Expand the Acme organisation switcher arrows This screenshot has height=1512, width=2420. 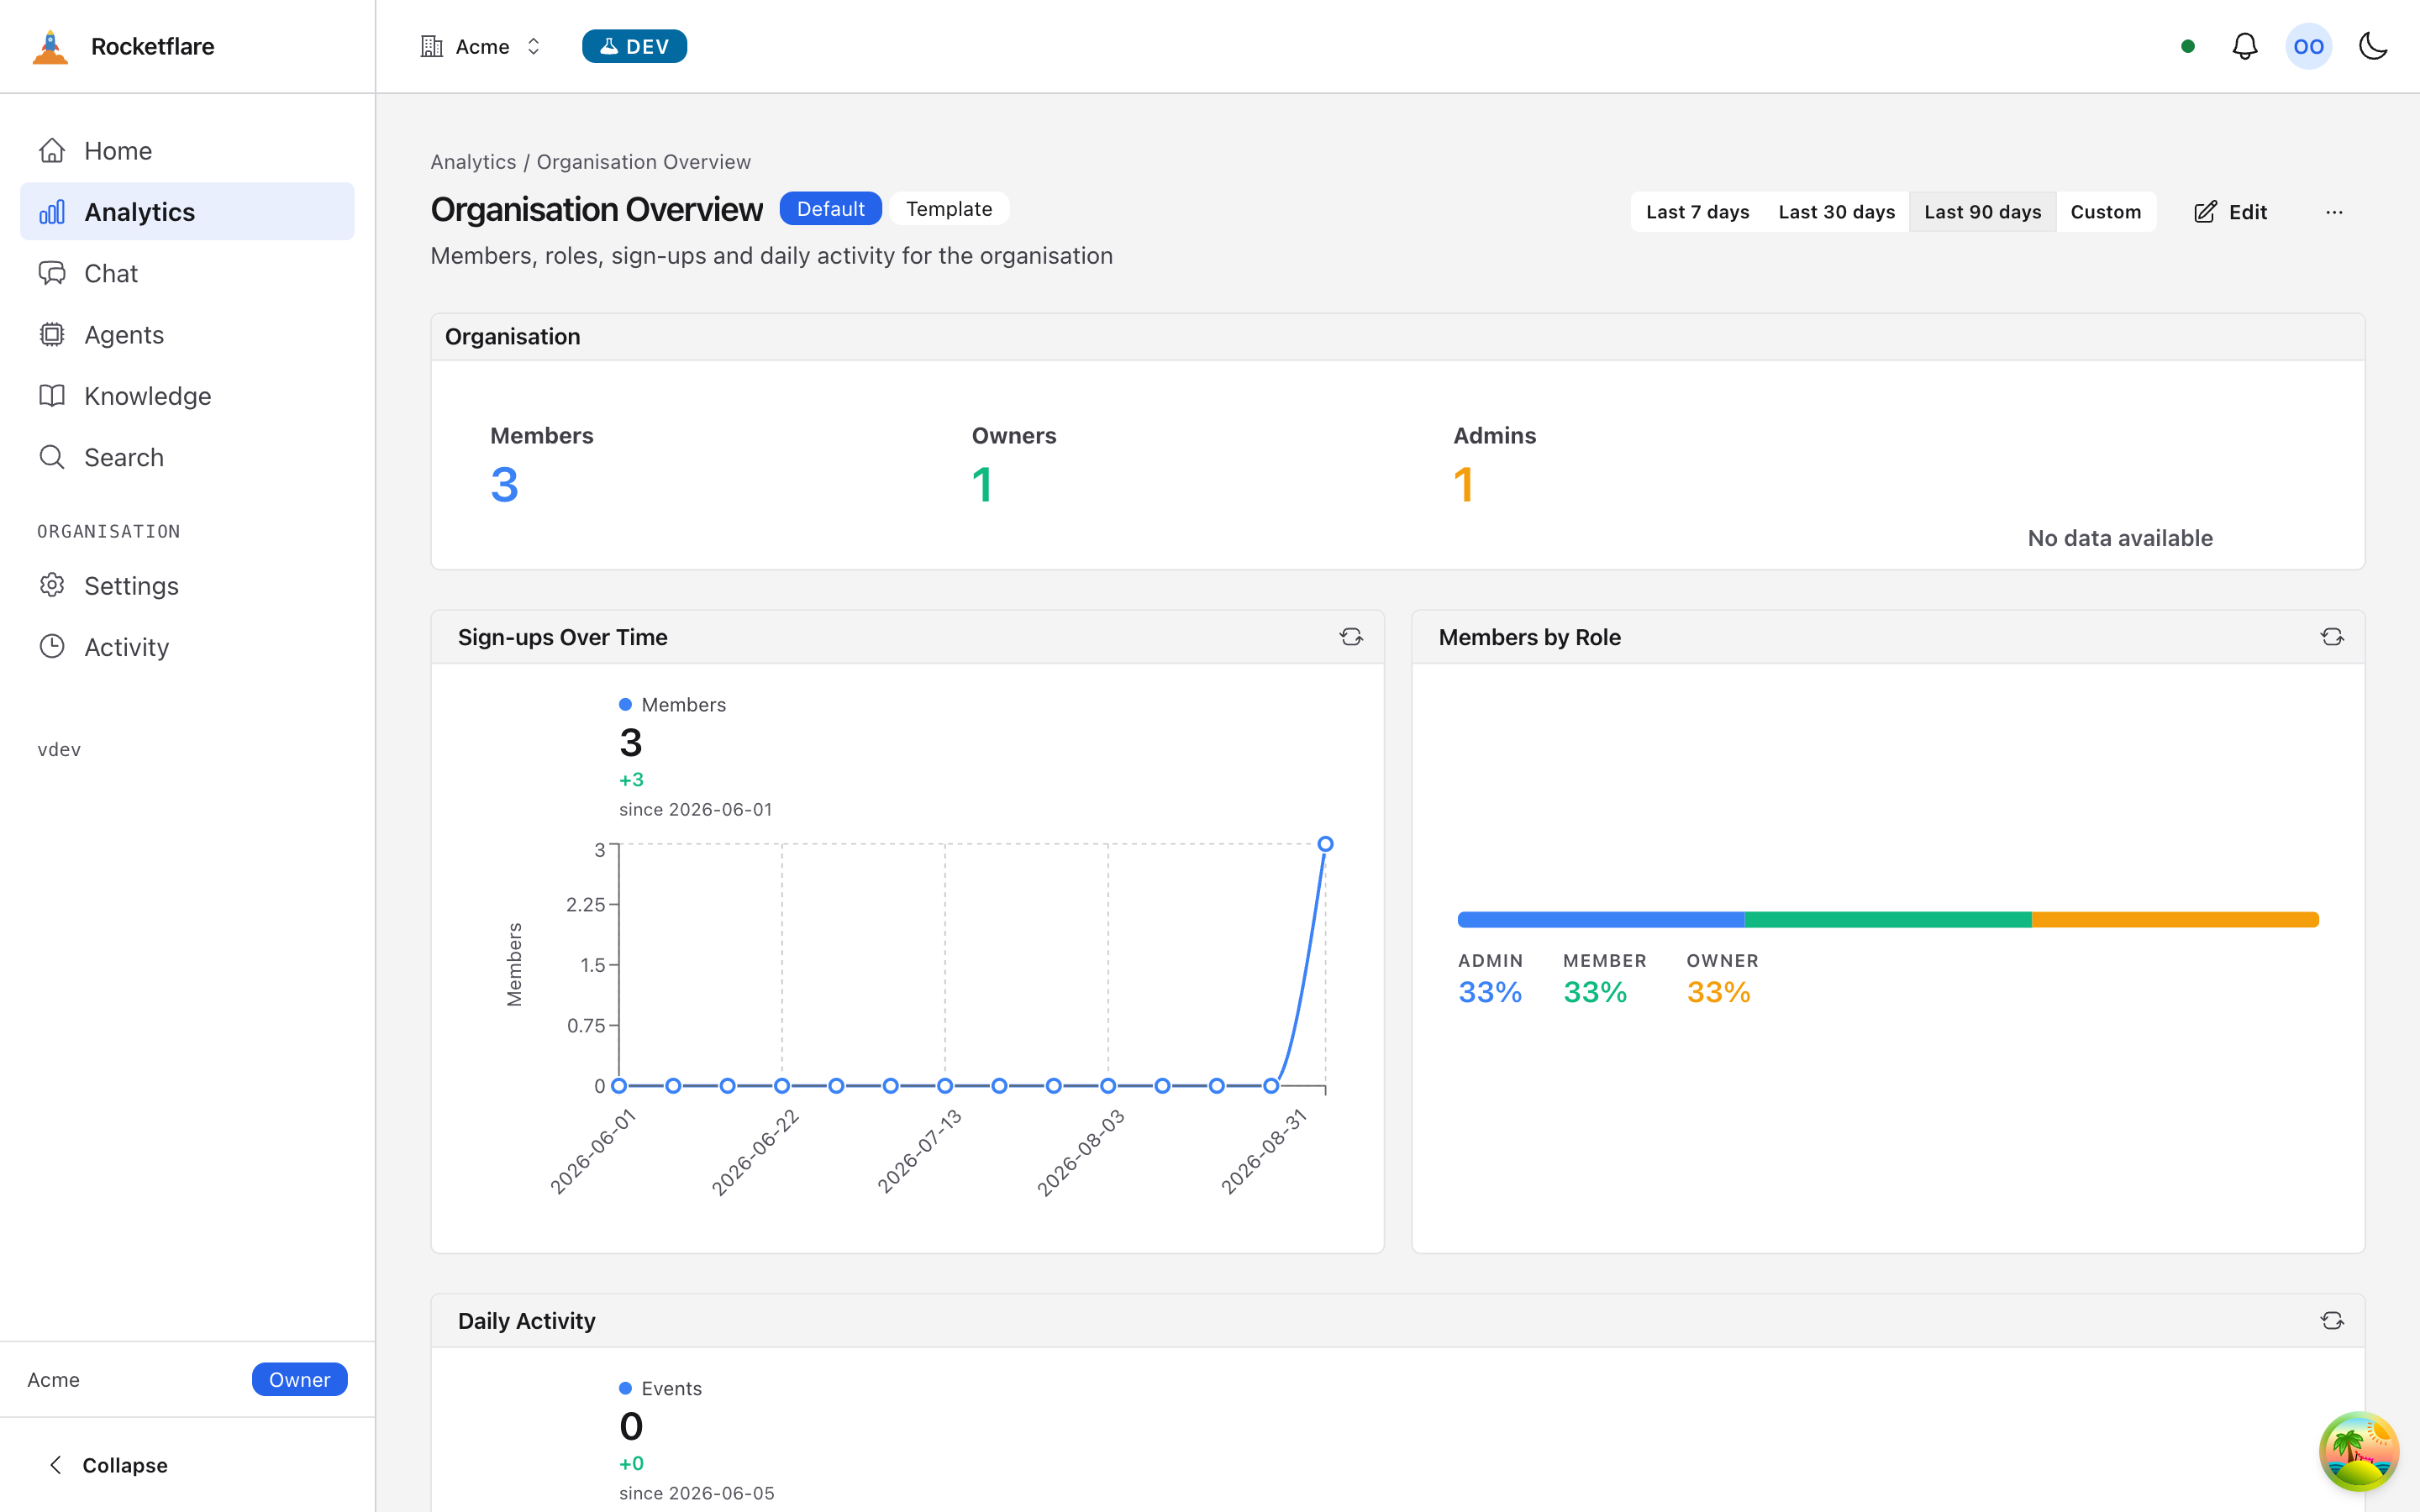coord(534,46)
